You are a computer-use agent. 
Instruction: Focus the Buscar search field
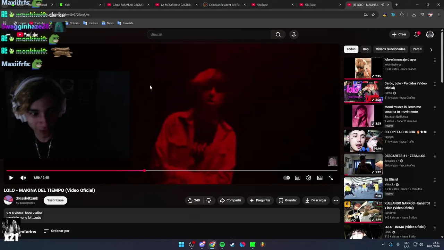209,34
